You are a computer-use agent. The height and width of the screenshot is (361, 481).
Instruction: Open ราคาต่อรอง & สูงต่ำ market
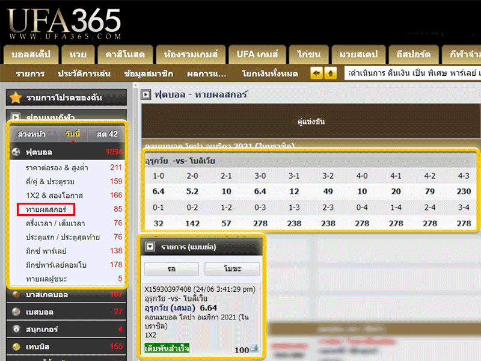[x=57, y=168]
